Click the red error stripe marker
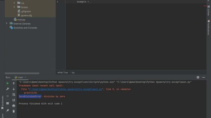Viewport: 211px width, 118px height. (x=205, y=6)
